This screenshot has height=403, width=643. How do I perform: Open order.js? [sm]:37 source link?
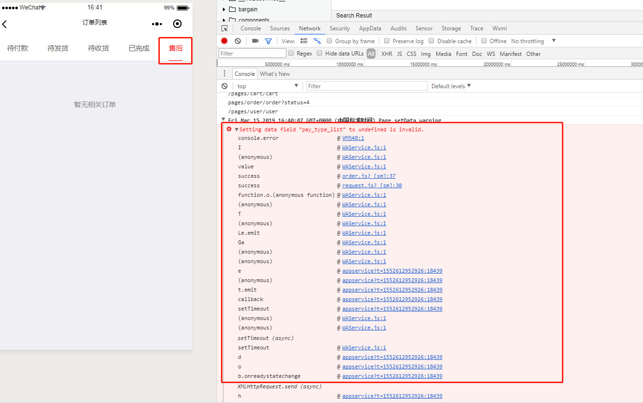[x=368, y=176]
